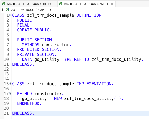Switch to the ZCL_TRM_DOCS_UTILITY tab
The image size is (149, 119).
(29, 4)
